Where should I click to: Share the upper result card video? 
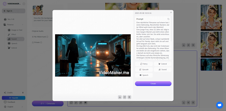click(188, 45)
